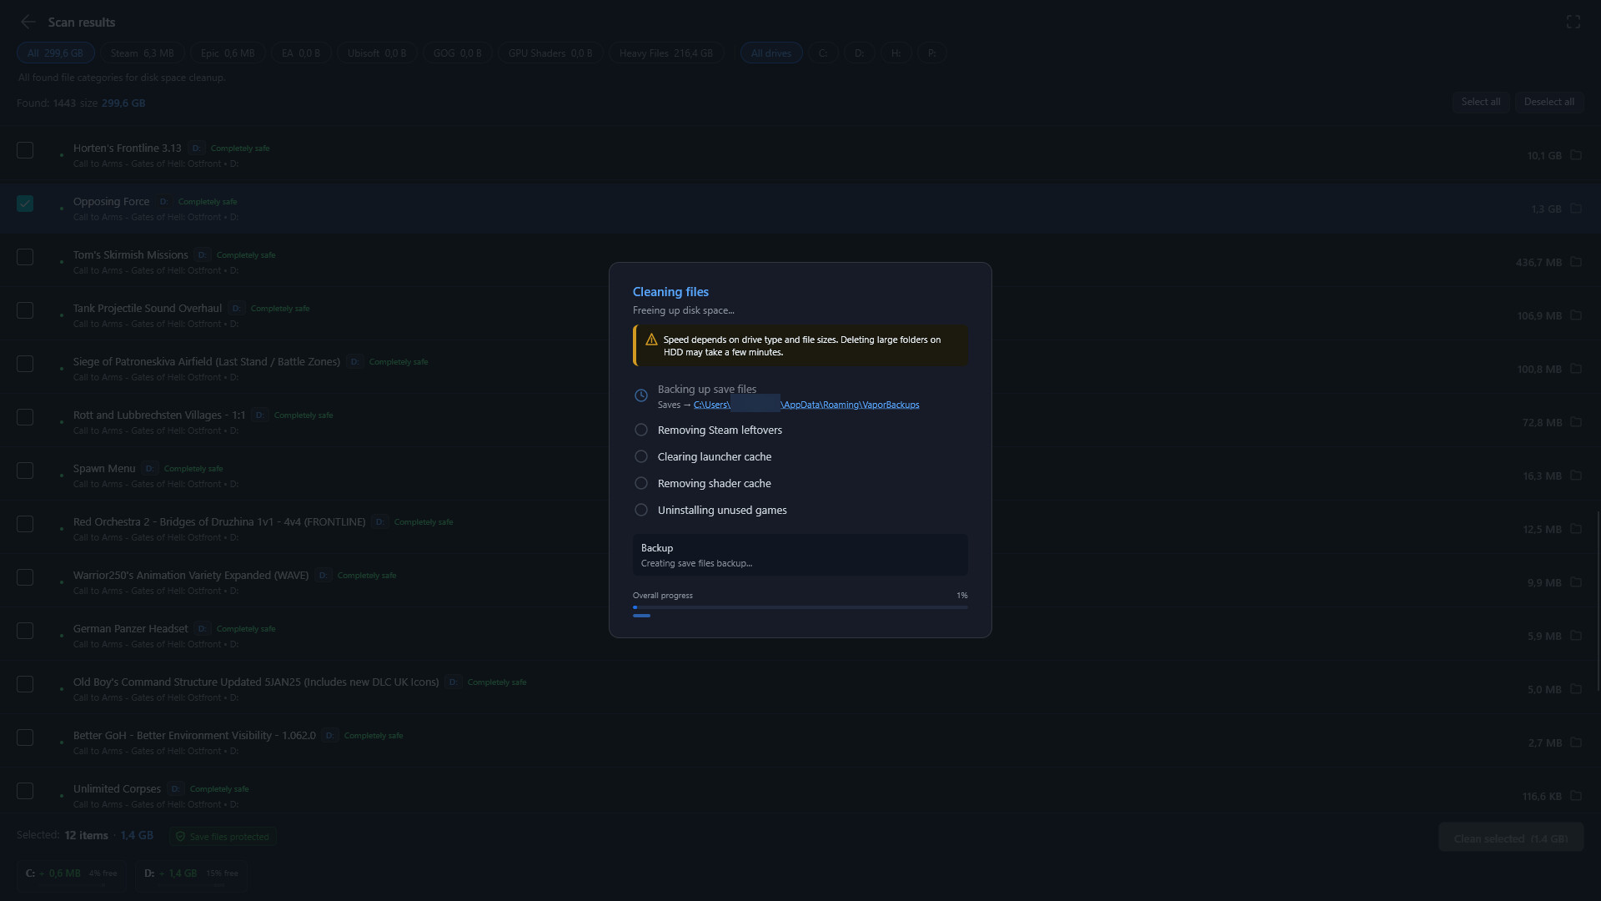Screen dimensions: 1601x901
Task: Click the warning triangle icon in dialog
Action: (x=651, y=340)
